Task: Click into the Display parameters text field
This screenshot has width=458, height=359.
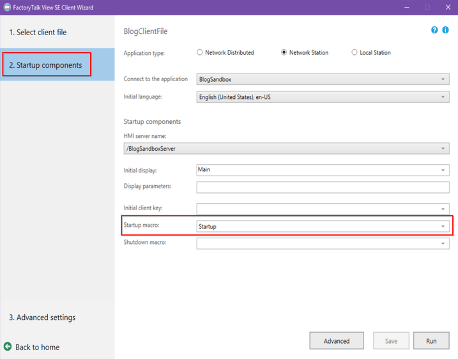Action: (323, 187)
